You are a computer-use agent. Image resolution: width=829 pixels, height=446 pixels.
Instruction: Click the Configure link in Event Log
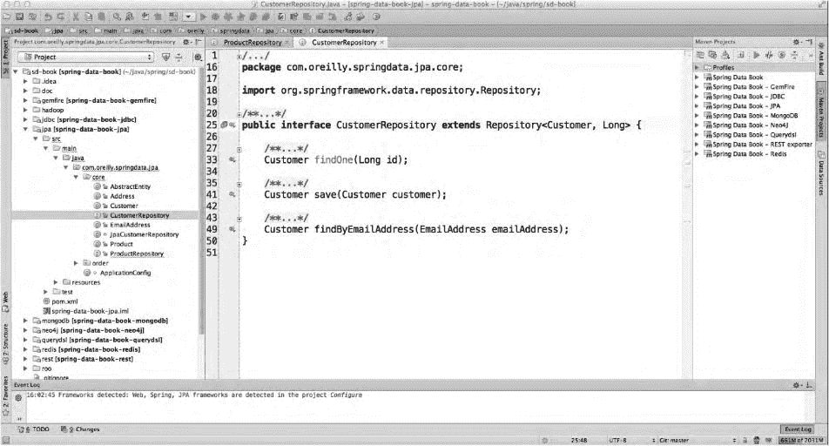tap(346, 395)
